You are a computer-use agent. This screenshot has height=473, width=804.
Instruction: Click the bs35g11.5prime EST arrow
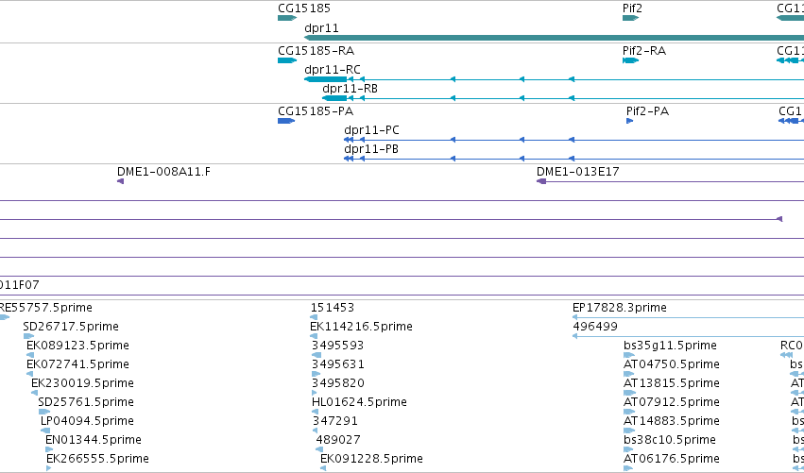coord(629,355)
